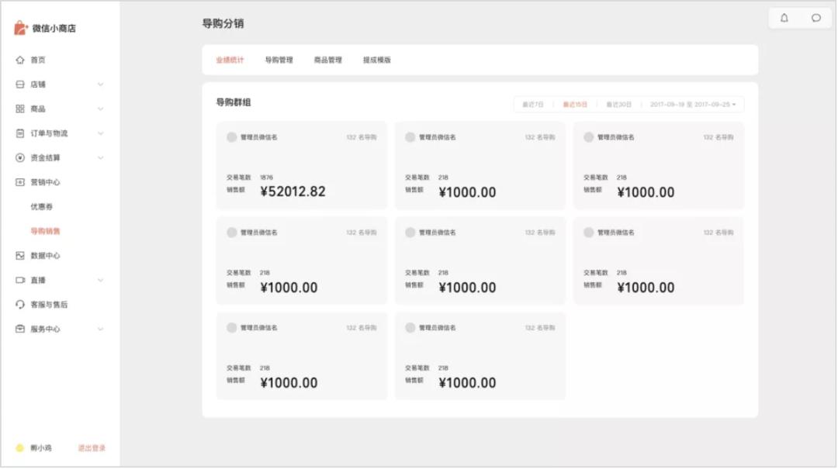Click the 客服与售后 headset icon
This screenshot has height=469, width=838.
click(x=20, y=305)
